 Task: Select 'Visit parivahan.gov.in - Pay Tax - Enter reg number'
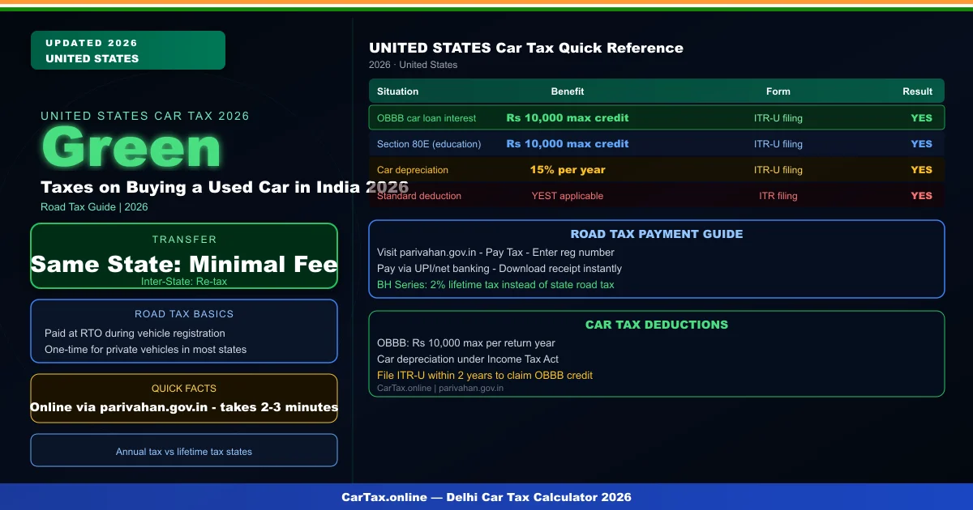495,253
